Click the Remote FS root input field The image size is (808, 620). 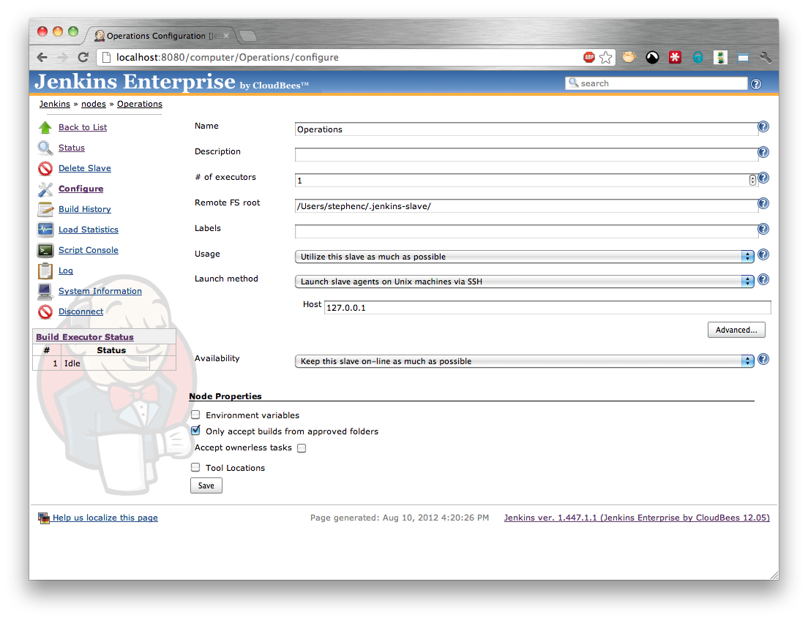(x=526, y=206)
